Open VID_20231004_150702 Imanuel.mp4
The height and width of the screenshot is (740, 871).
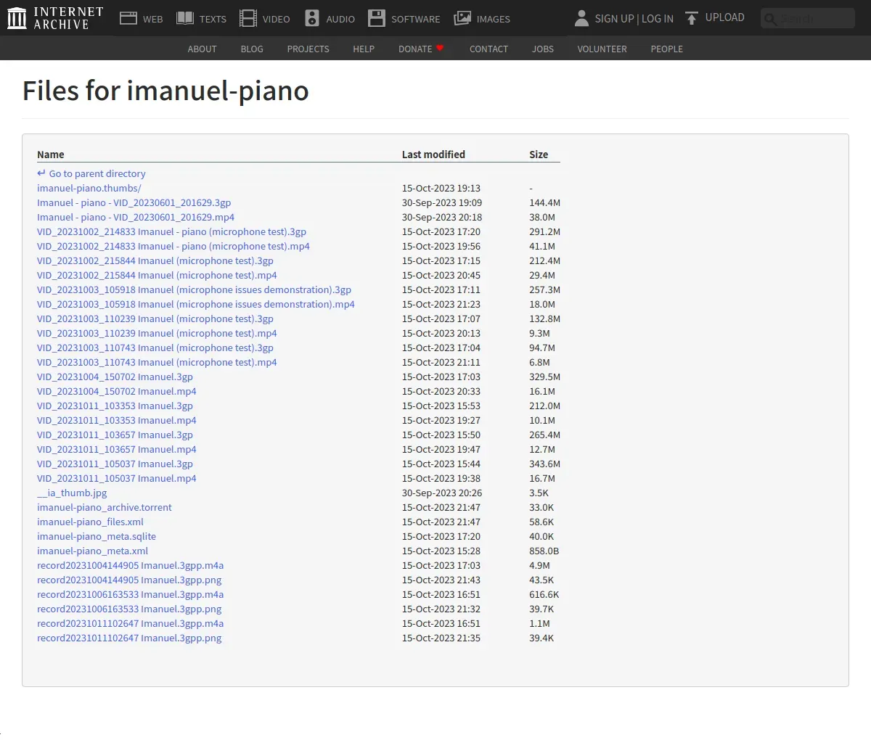click(x=117, y=391)
